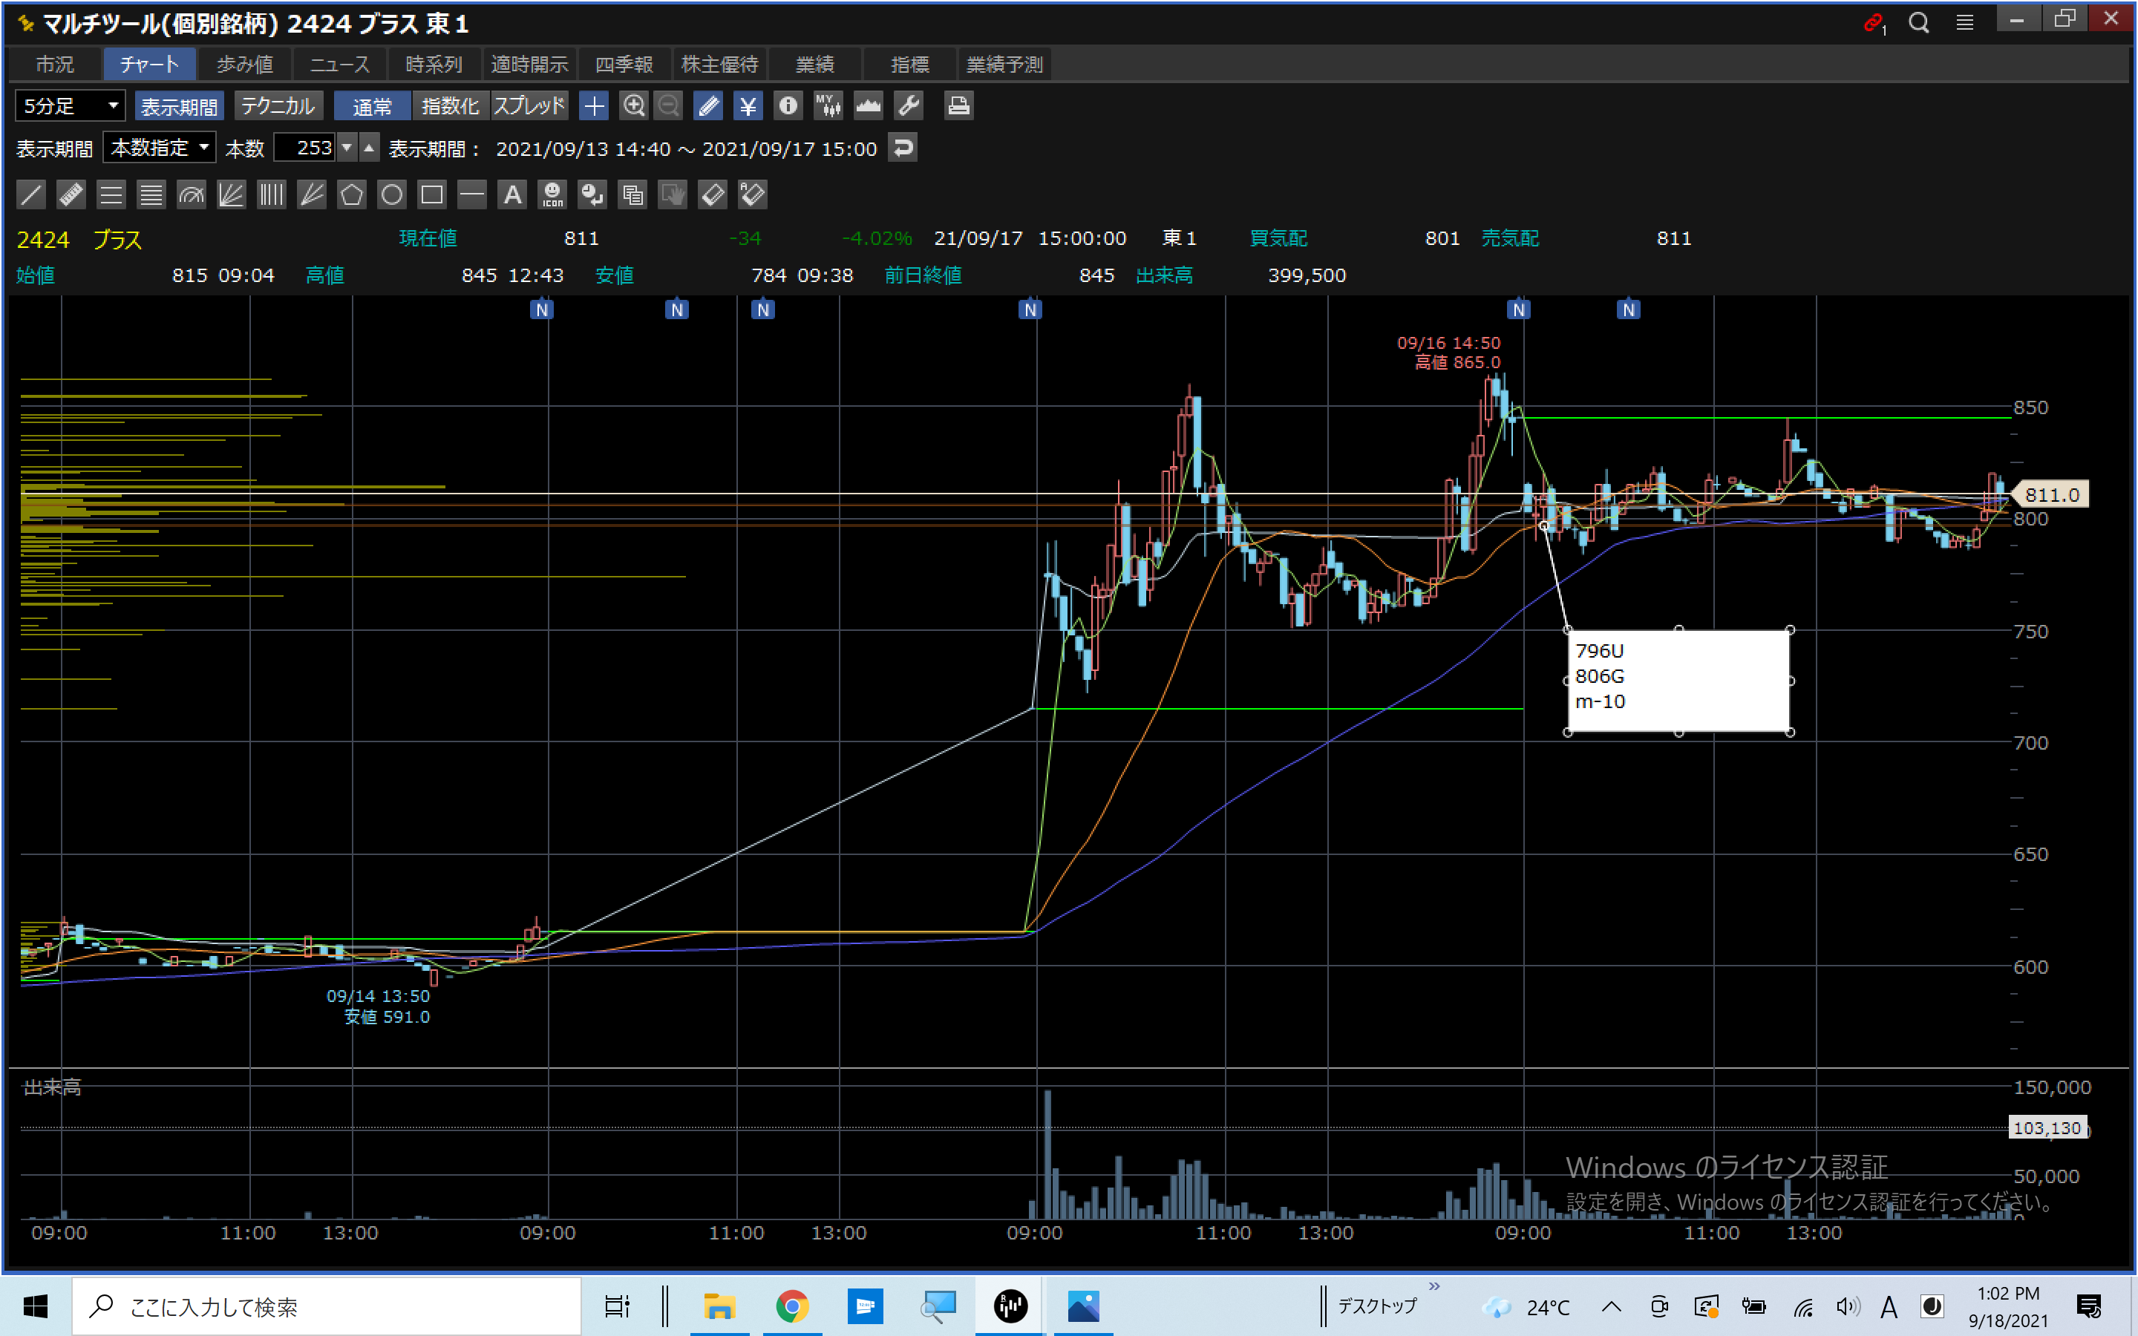Viewport: 2138px width, 1336px height.
Task: Click the zoom in magnifier icon
Action: [633, 106]
